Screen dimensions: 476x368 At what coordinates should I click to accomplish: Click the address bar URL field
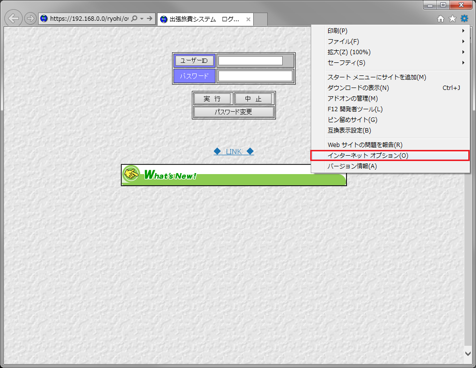89,18
